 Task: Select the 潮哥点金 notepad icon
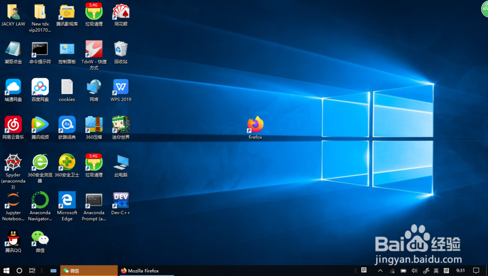pos(13,49)
